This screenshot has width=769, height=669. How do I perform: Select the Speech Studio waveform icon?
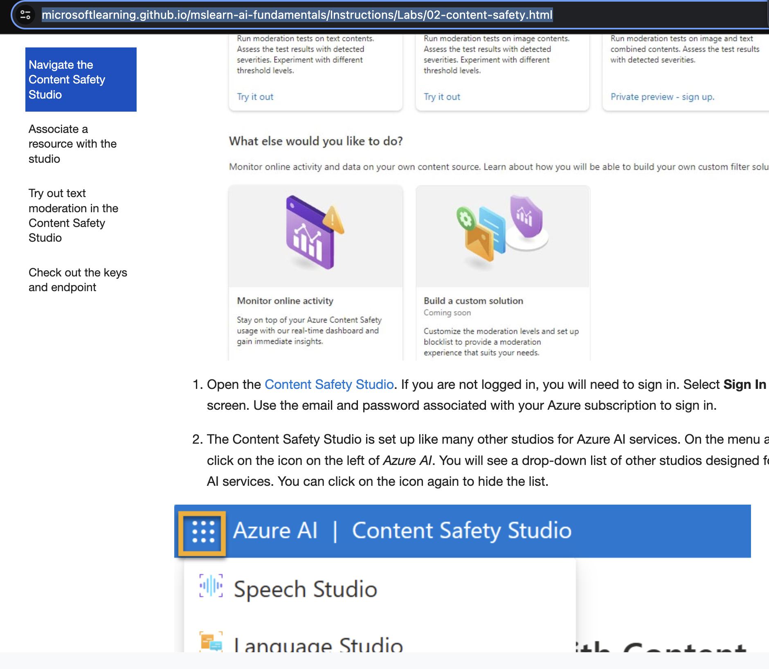[210, 585]
